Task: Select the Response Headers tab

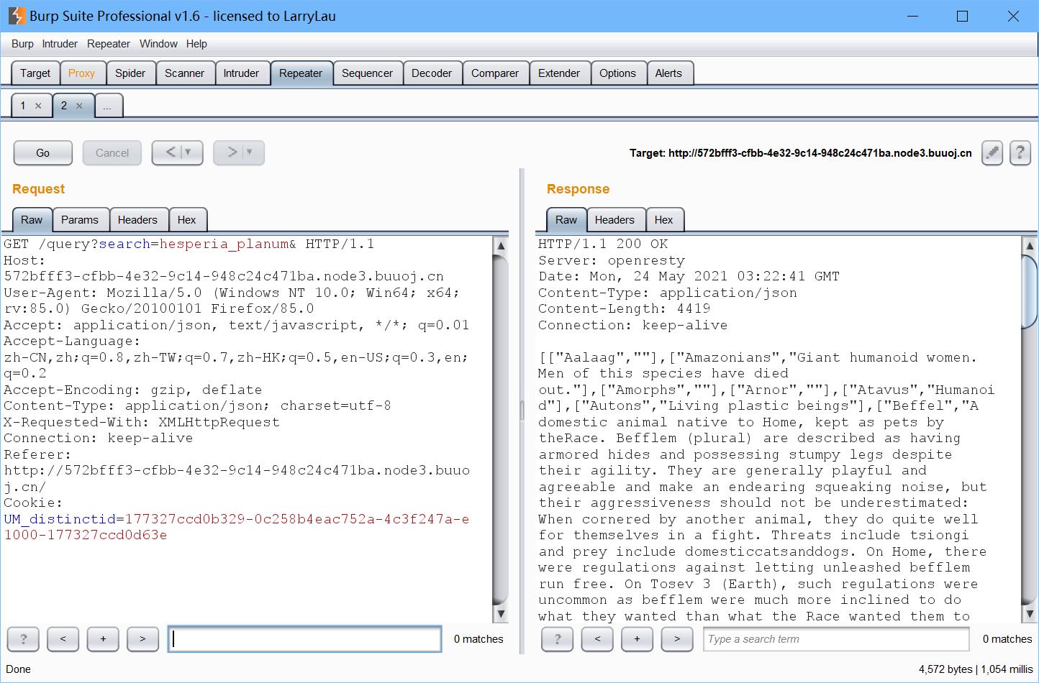Action: [x=614, y=220]
